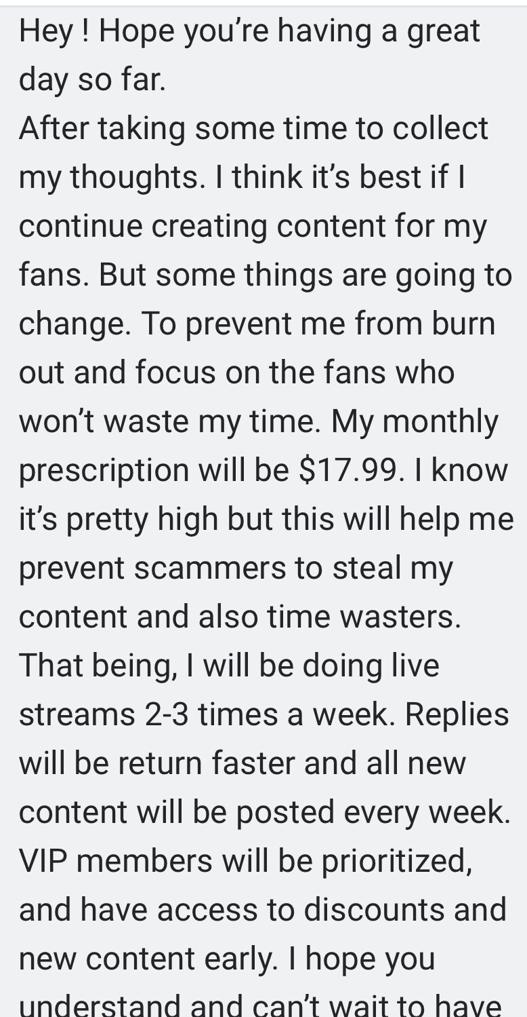Click the word "streams" in the message
The width and height of the screenshot is (527, 1017).
click(x=77, y=714)
